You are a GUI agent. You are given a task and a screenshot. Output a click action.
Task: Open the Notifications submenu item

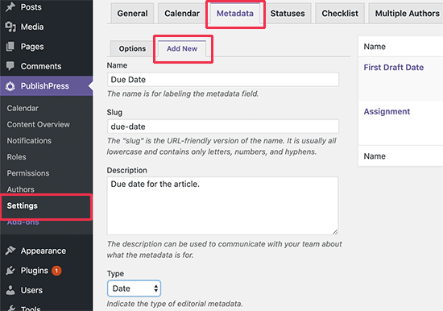29,140
